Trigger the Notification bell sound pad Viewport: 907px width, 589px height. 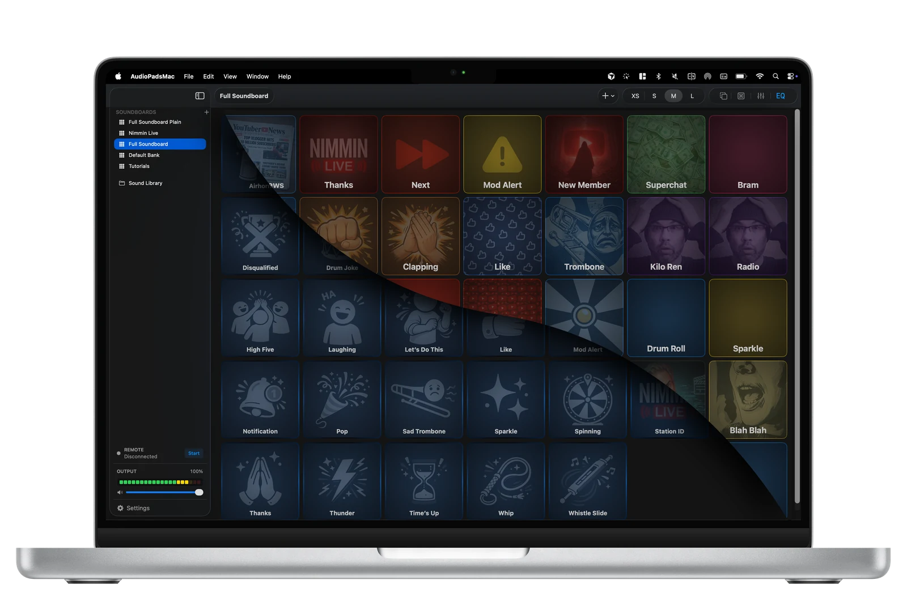pyautogui.click(x=260, y=400)
